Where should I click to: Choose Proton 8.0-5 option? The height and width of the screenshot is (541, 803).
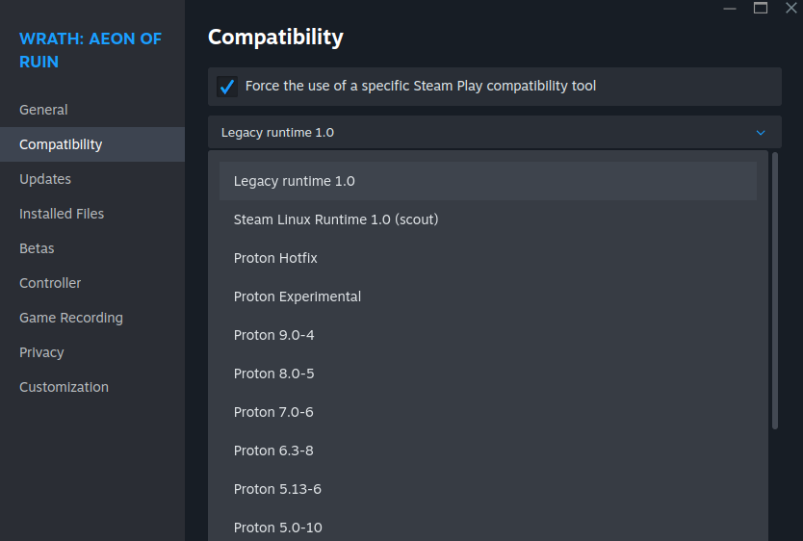coord(274,374)
